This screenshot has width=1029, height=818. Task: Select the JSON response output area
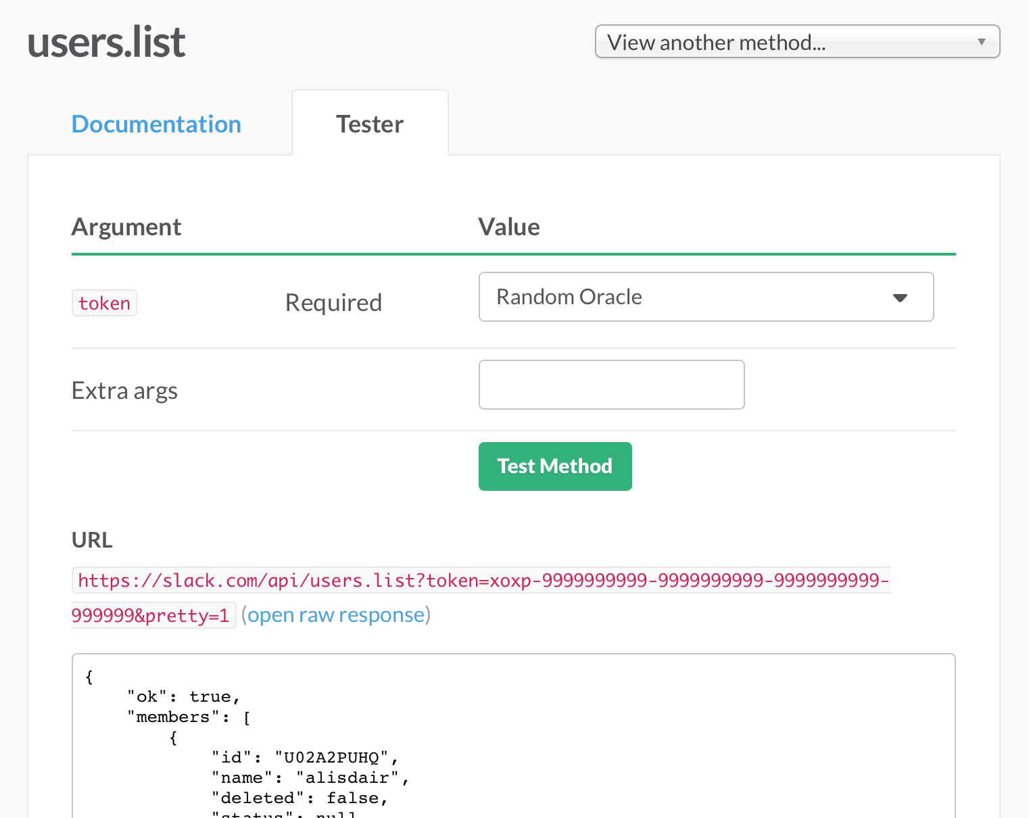click(x=512, y=737)
